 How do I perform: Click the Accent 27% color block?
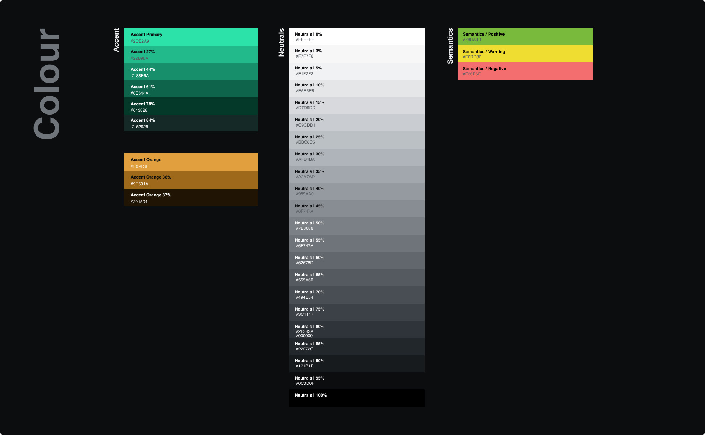(x=191, y=54)
